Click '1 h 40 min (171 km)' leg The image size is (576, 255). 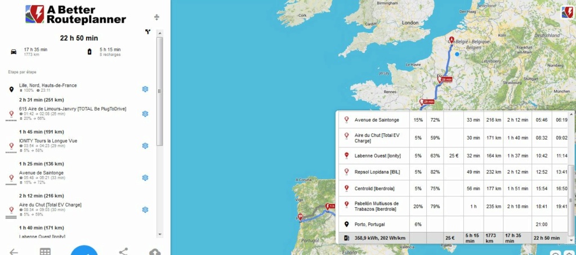pos(42,228)
